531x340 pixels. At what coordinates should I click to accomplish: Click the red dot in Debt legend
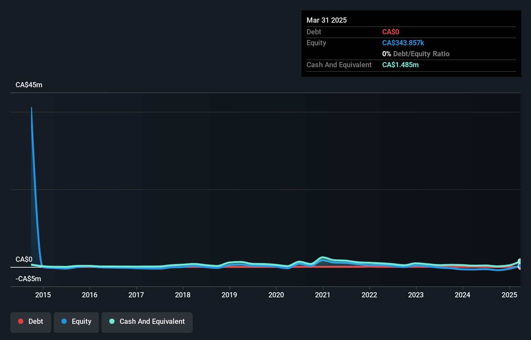21,321
